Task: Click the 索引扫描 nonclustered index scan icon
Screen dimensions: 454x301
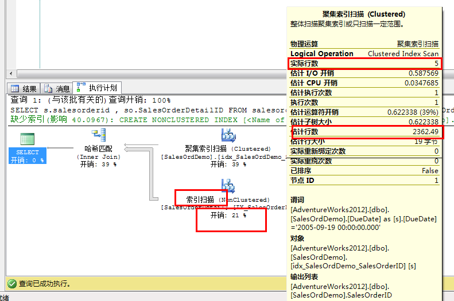Action: pyautogui.click(x=228, y=186)
